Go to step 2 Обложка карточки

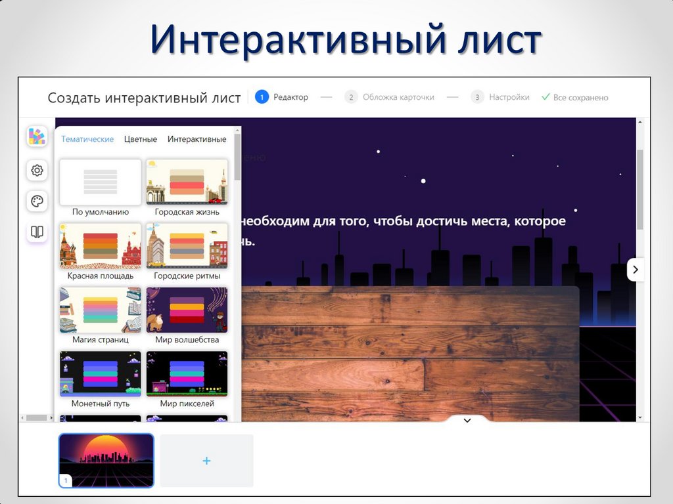pyautogui.click(x=389, y=97)
